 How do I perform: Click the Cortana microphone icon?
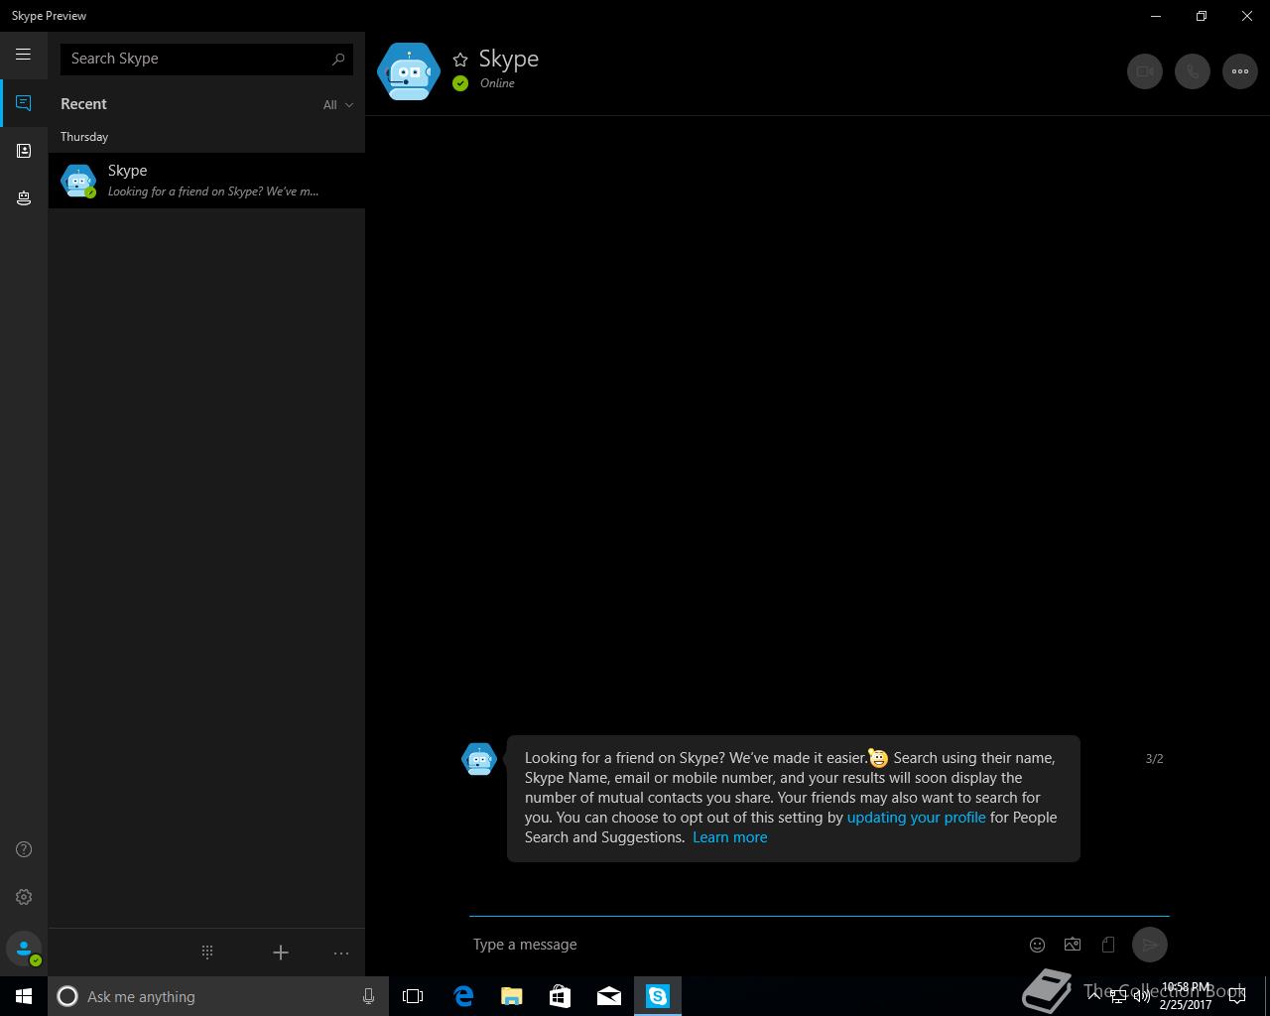tap(368, 996)
